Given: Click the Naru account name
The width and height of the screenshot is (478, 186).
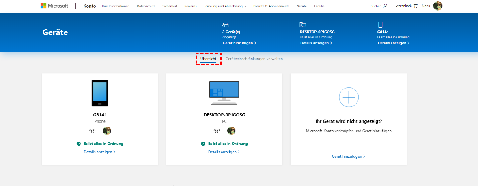Looking at the screenshot, I should tap(426, 6).
